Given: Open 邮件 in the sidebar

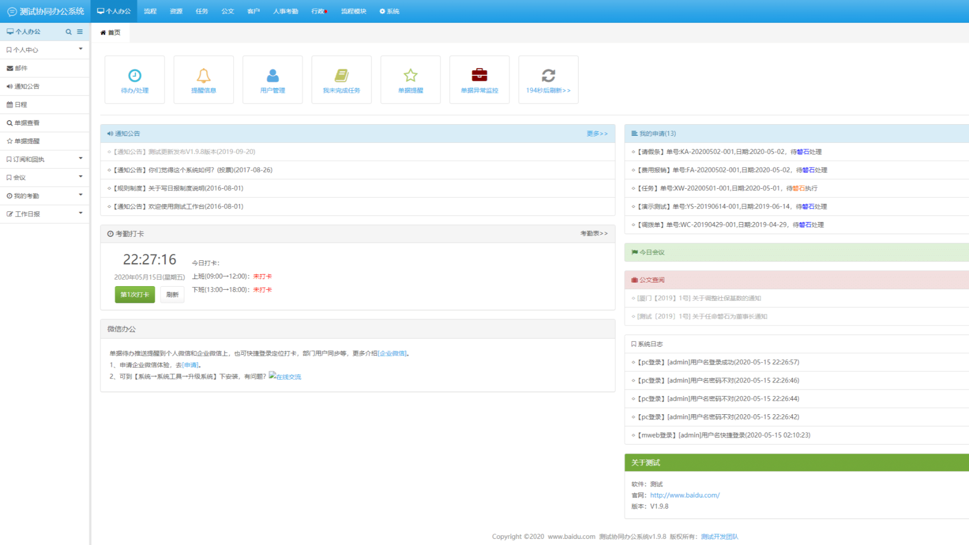Looking at the screenshot, I should (x=21, y=68).
